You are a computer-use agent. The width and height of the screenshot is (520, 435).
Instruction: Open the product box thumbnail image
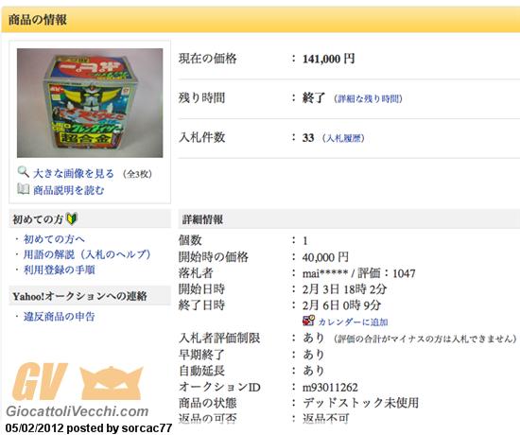tap(90, 103)
